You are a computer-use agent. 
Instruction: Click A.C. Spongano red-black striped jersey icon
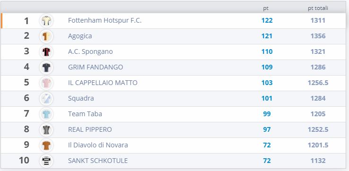pyautogui.click(x=46, y=52)
